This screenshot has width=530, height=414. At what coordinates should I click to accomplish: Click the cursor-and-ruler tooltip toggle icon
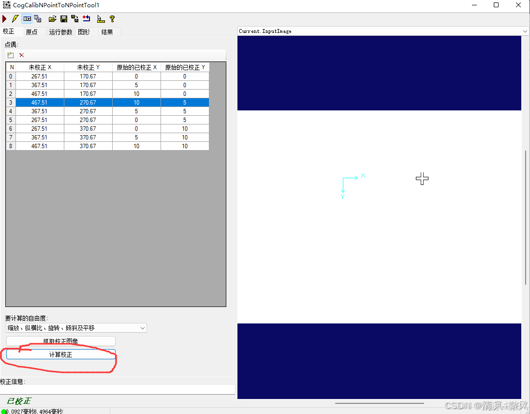(x=101, y=18)
